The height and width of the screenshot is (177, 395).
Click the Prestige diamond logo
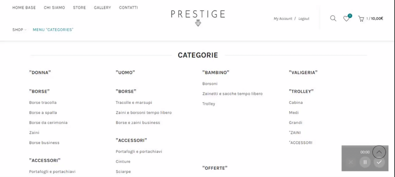[x=198, y=18]
